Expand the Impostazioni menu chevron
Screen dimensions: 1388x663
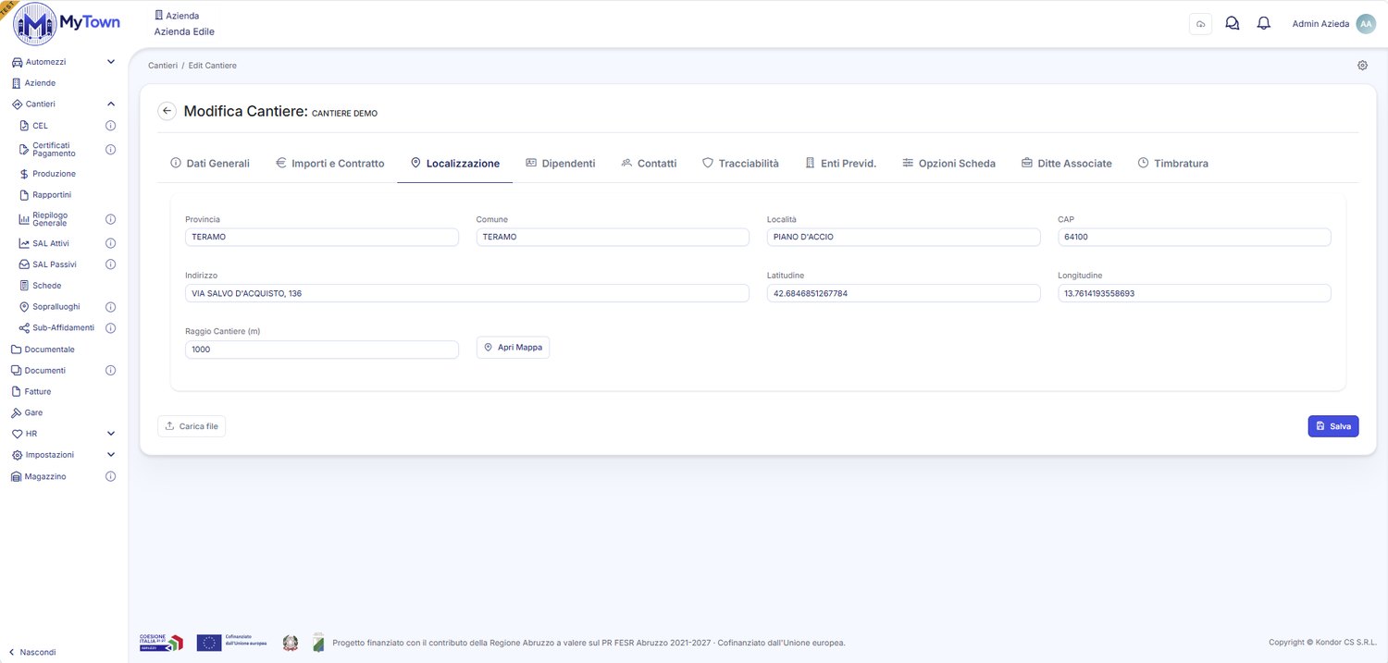[111, 455]
